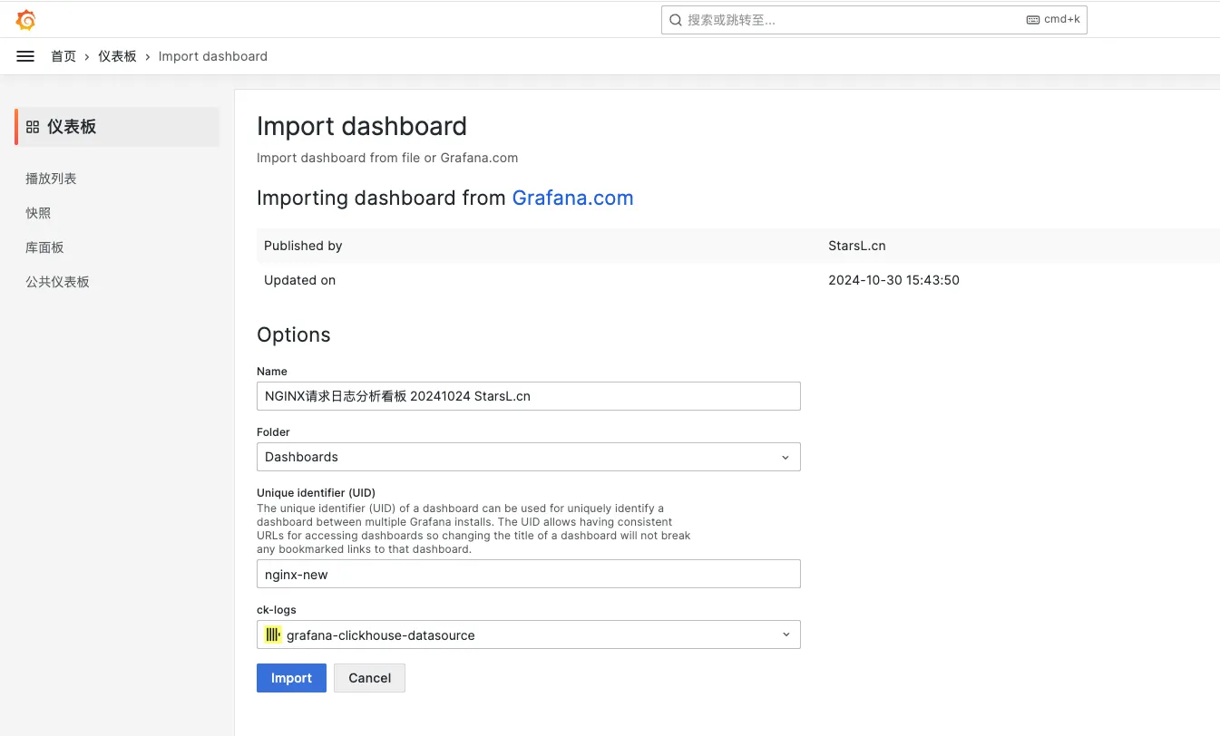Click the Updated on label

click(299, 280)
